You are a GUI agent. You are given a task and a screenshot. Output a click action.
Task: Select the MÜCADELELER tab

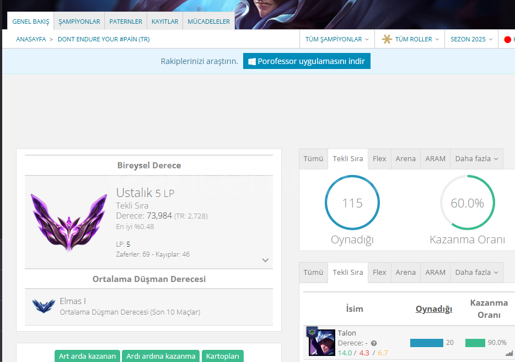pos(208,22)
